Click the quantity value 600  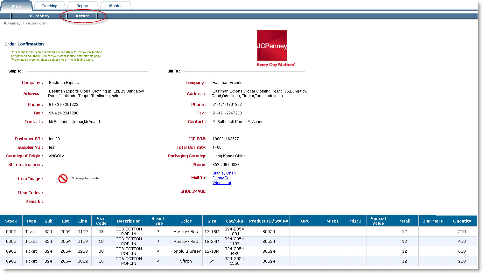click(462, 251)
